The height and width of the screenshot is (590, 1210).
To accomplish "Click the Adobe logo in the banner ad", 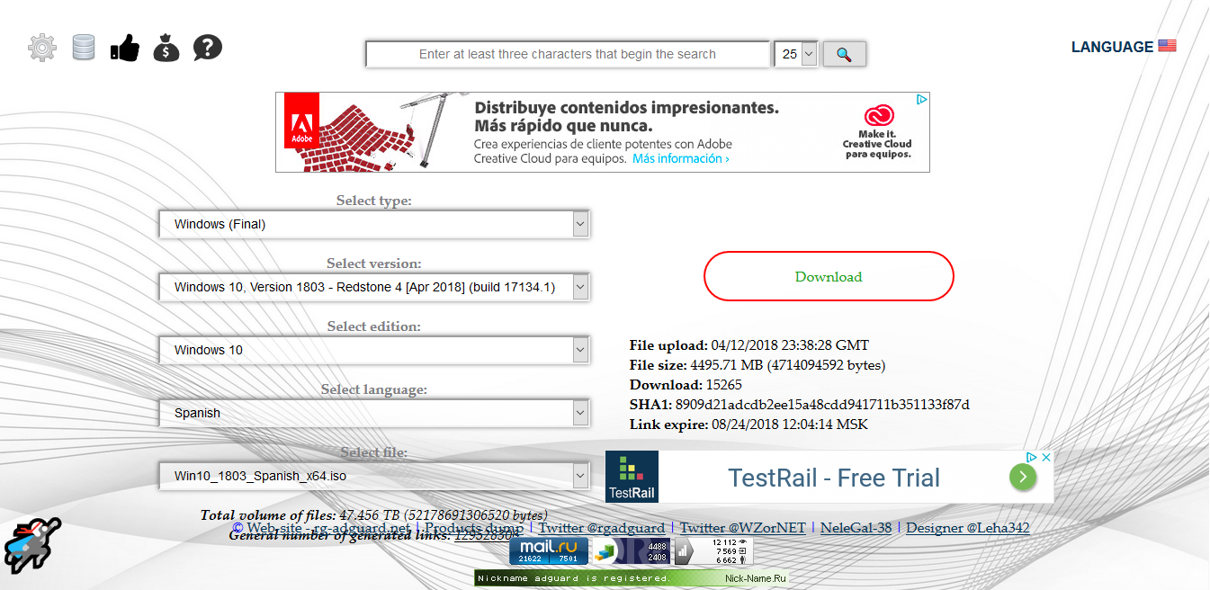I will [301, 121].
